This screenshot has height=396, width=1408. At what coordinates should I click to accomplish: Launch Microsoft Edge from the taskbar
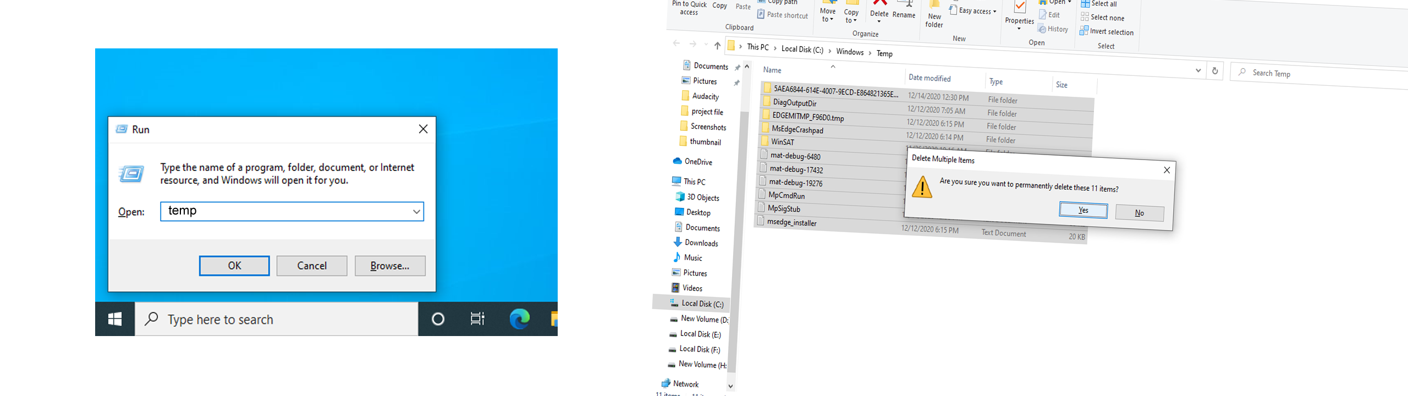(x=519, y=319)
